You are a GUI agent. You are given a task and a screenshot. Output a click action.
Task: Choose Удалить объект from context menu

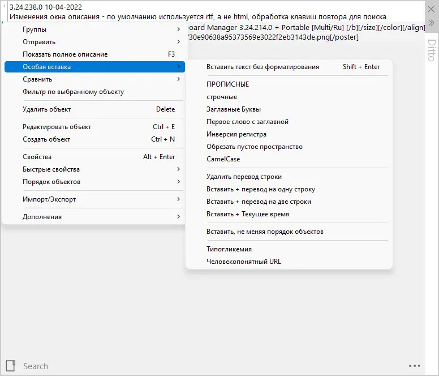[x=94, y=109]
